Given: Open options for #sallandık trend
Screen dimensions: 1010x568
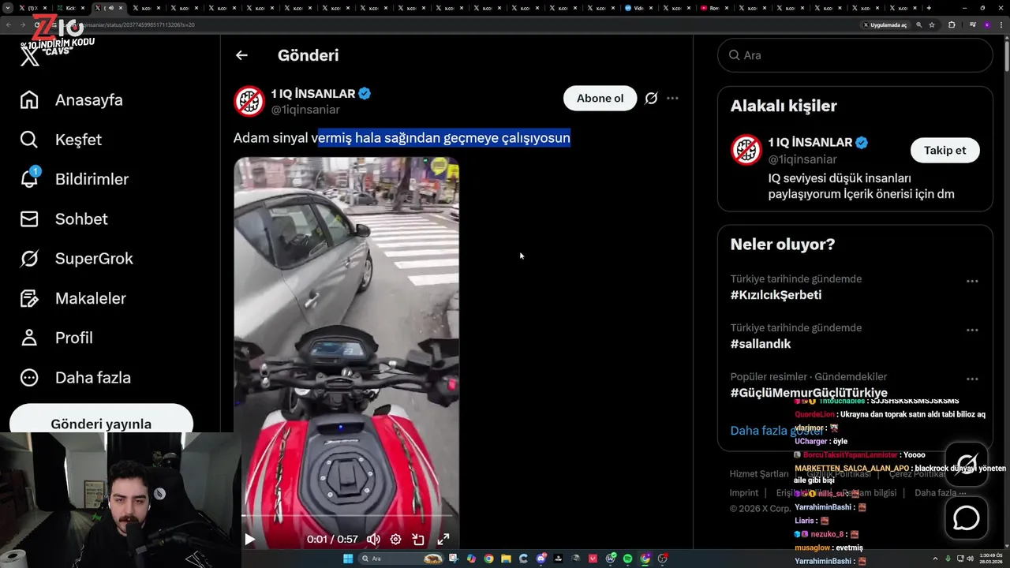Looking at the screenshot, I should tap(972, 330).
